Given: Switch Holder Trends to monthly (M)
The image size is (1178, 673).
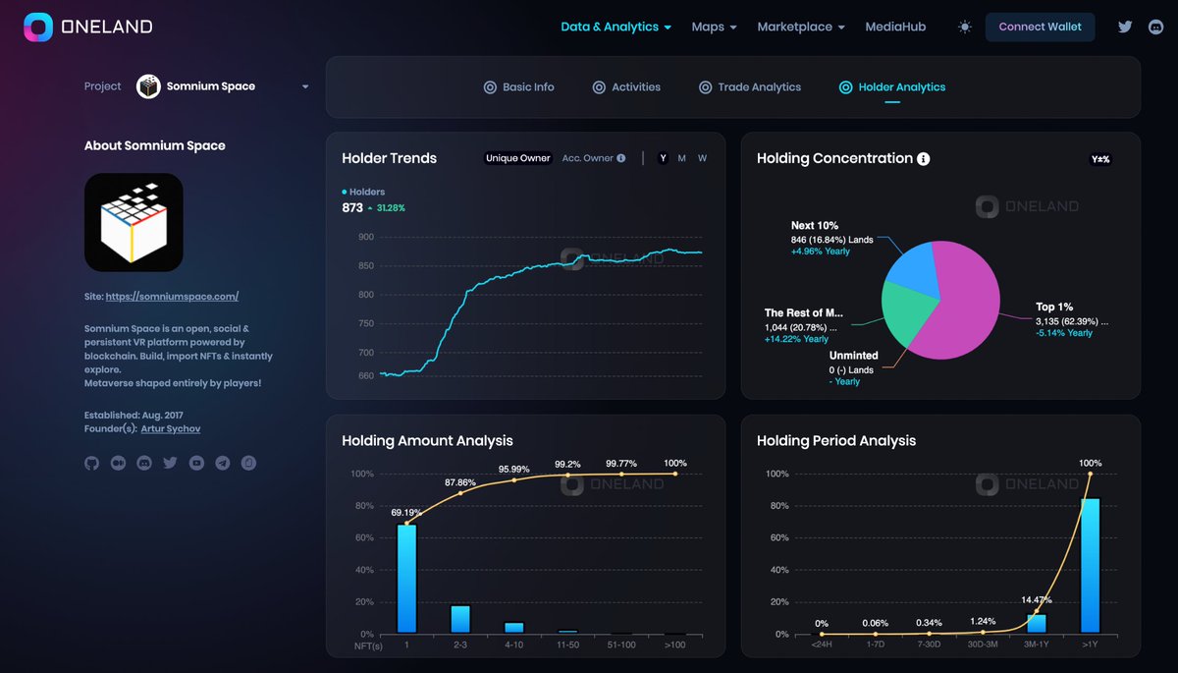Looking at the screenshot, I should point(682,158).
